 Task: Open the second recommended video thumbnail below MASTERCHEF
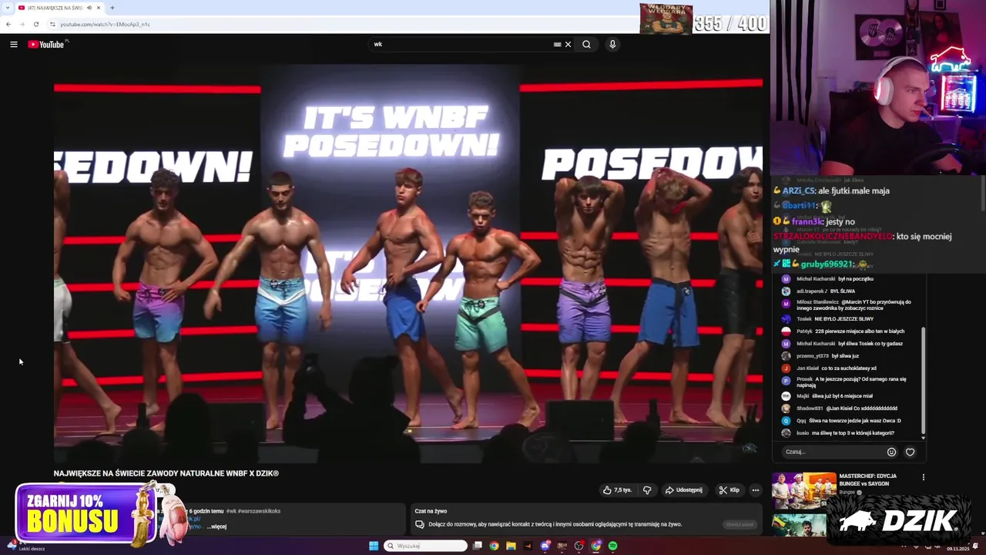click(x=800, y=525)
